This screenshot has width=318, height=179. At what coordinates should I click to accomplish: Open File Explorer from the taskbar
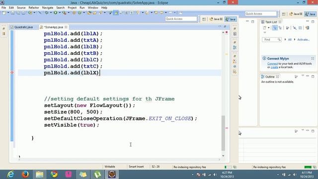40,174
